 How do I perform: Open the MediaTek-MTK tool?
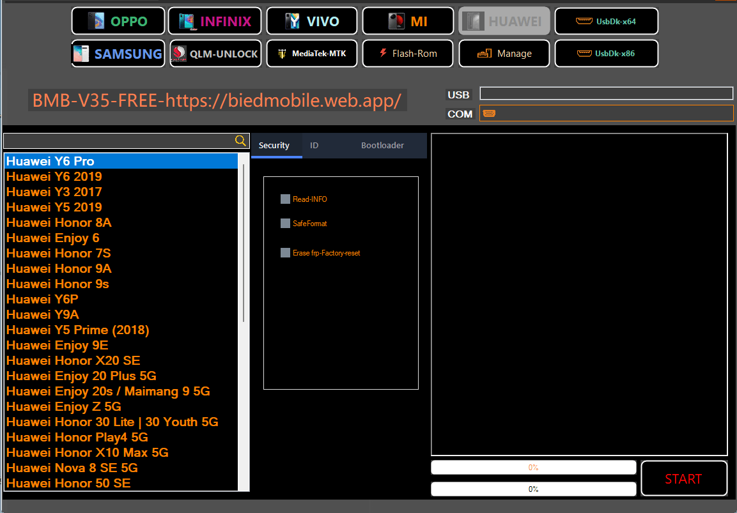click(311, 53)
